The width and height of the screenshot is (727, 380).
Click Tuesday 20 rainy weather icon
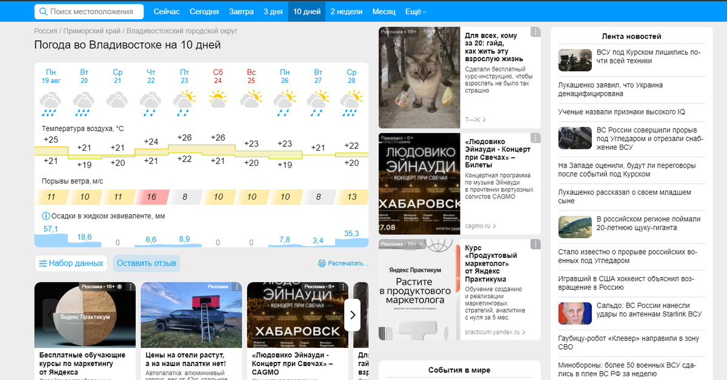click(84, 103)
